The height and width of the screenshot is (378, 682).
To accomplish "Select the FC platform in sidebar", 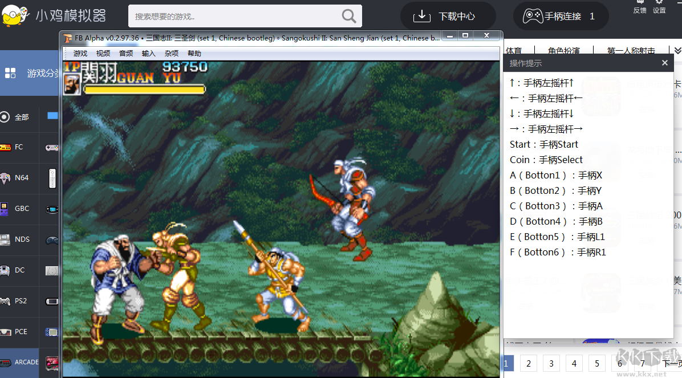I will [19, 147].
